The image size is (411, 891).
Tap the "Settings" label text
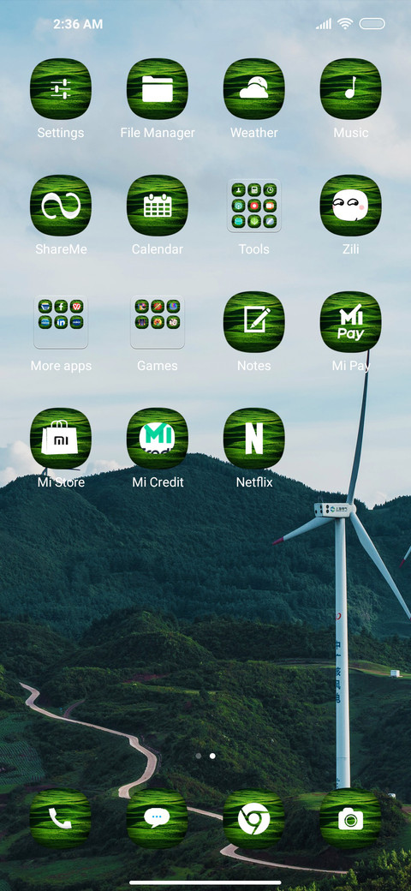coord(61,133)
